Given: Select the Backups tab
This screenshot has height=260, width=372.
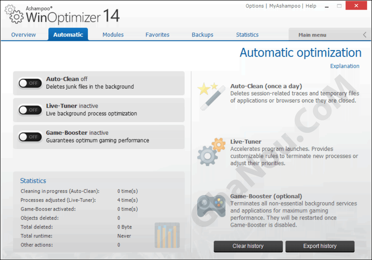Looking at the screenshot, I should point(202,35).
